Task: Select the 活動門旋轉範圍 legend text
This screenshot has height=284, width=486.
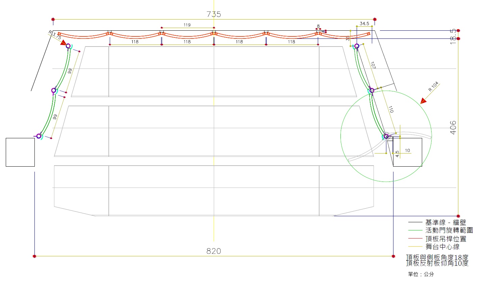Action: (x=449, y=230)
